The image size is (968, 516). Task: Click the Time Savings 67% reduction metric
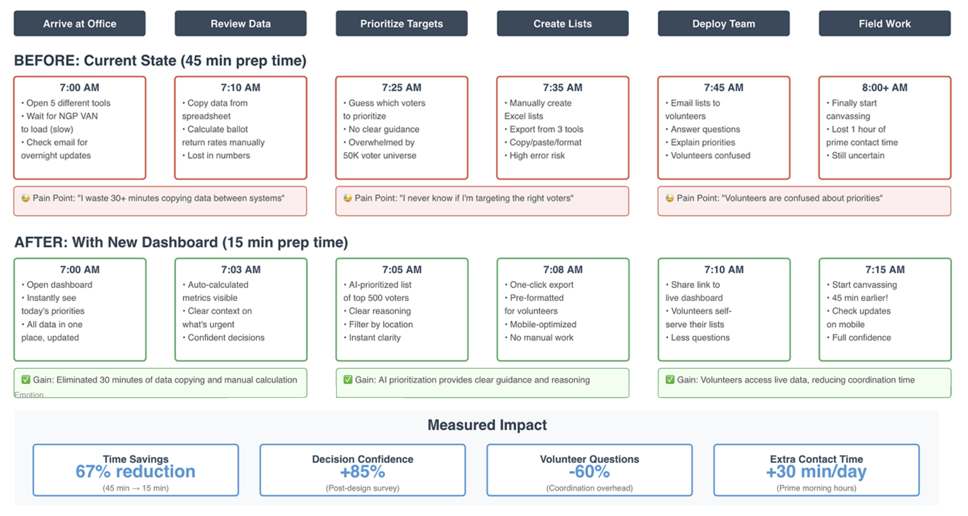(136, 470)
